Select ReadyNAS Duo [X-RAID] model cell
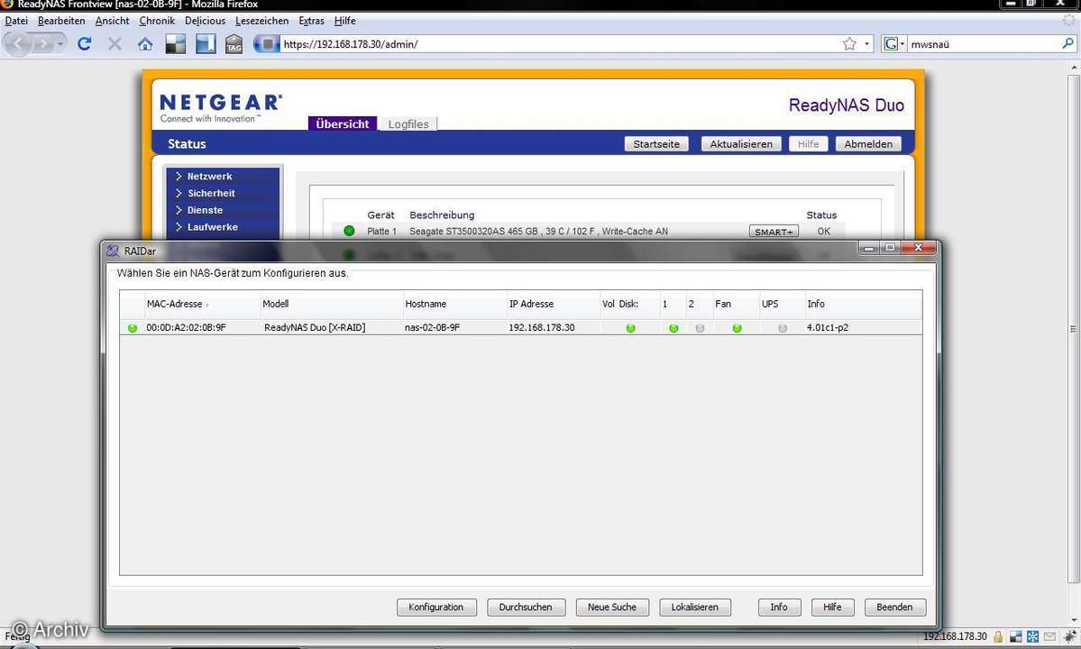The height and width of the screenshot is (649, 1081). click(315, 328)
